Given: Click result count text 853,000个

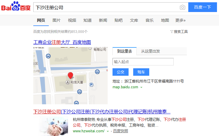Looking at the screenshot, I should (x=79, y=32).
